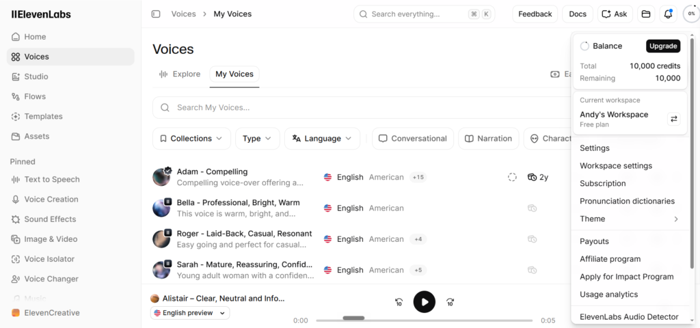
Task: Click Adam voice avatar
Action: pos(161,177)
